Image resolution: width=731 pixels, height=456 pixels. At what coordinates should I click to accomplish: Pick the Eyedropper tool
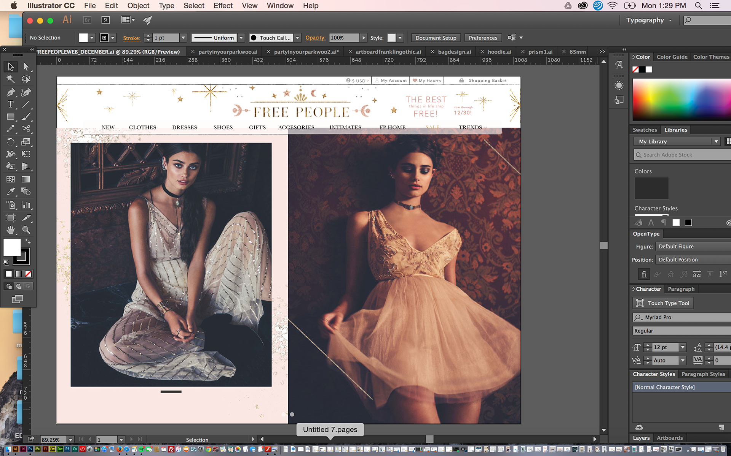[x=11, y=192]
